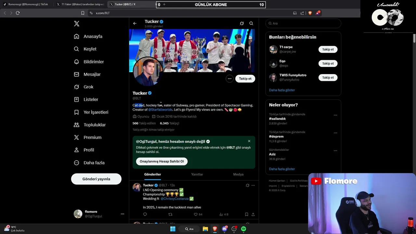416x234 pixels.
Task: Open #deprem trending topic
Action: pyautogui.click(x=276, y=136)
